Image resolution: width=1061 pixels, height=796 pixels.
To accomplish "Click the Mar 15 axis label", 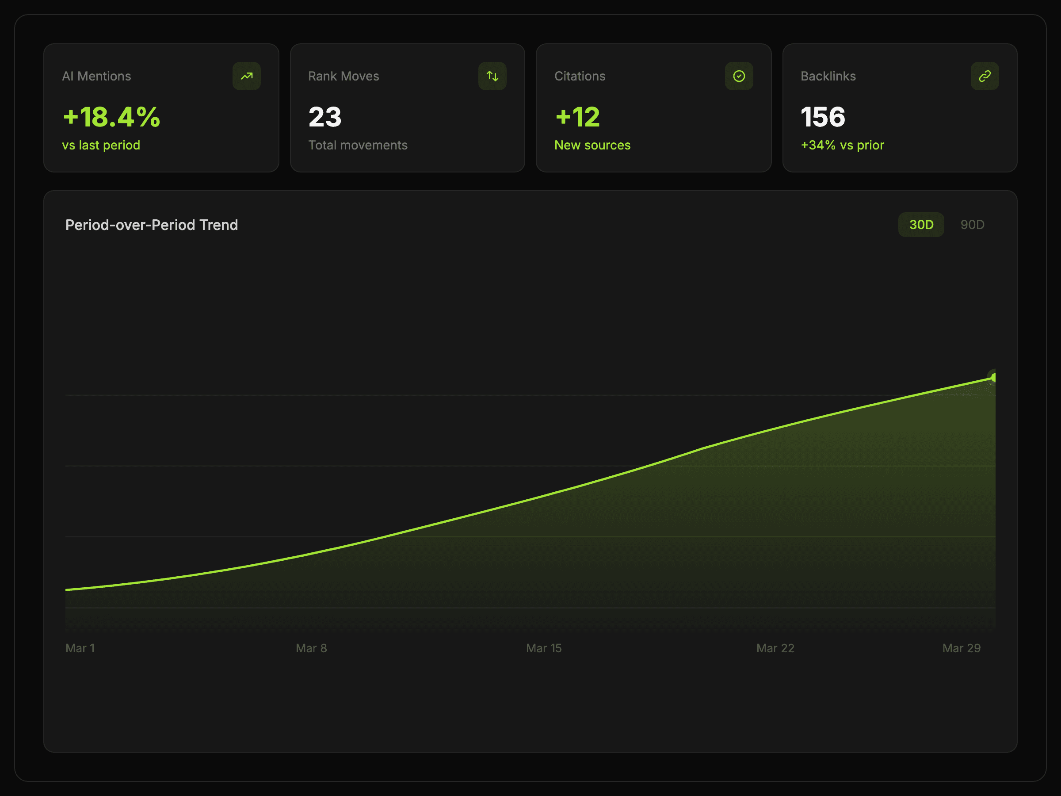I will [543, 648].
